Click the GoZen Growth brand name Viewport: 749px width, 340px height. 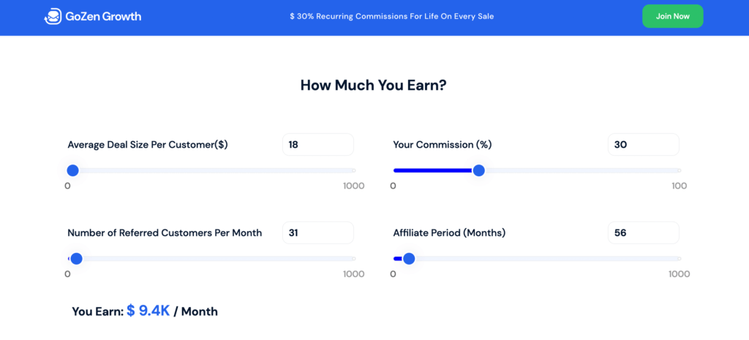click(102, 16)
